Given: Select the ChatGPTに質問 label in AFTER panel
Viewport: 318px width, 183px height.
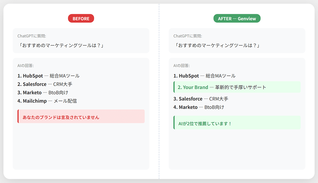Looking at the screenshot, I should 188,36.
